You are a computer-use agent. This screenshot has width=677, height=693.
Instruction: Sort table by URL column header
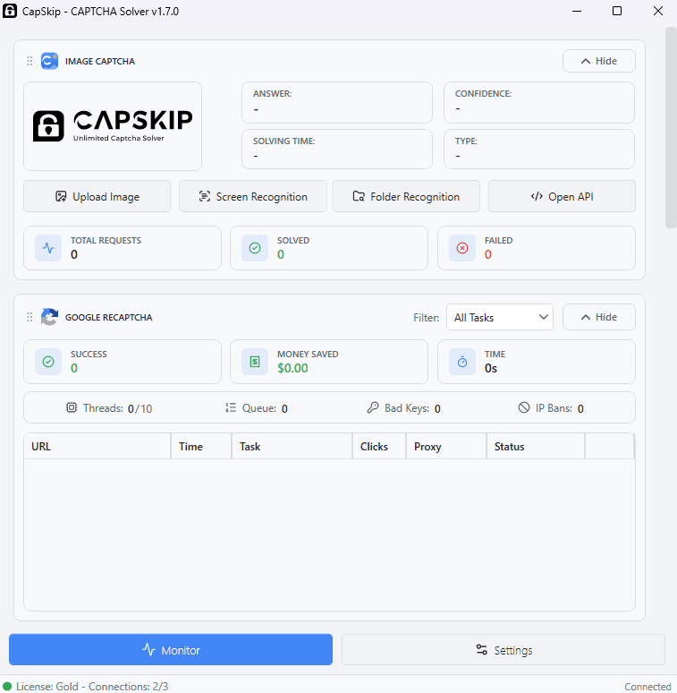[97, 447]
